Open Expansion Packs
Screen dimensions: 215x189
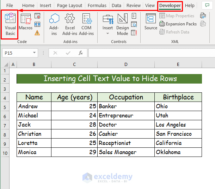[178, 24]
